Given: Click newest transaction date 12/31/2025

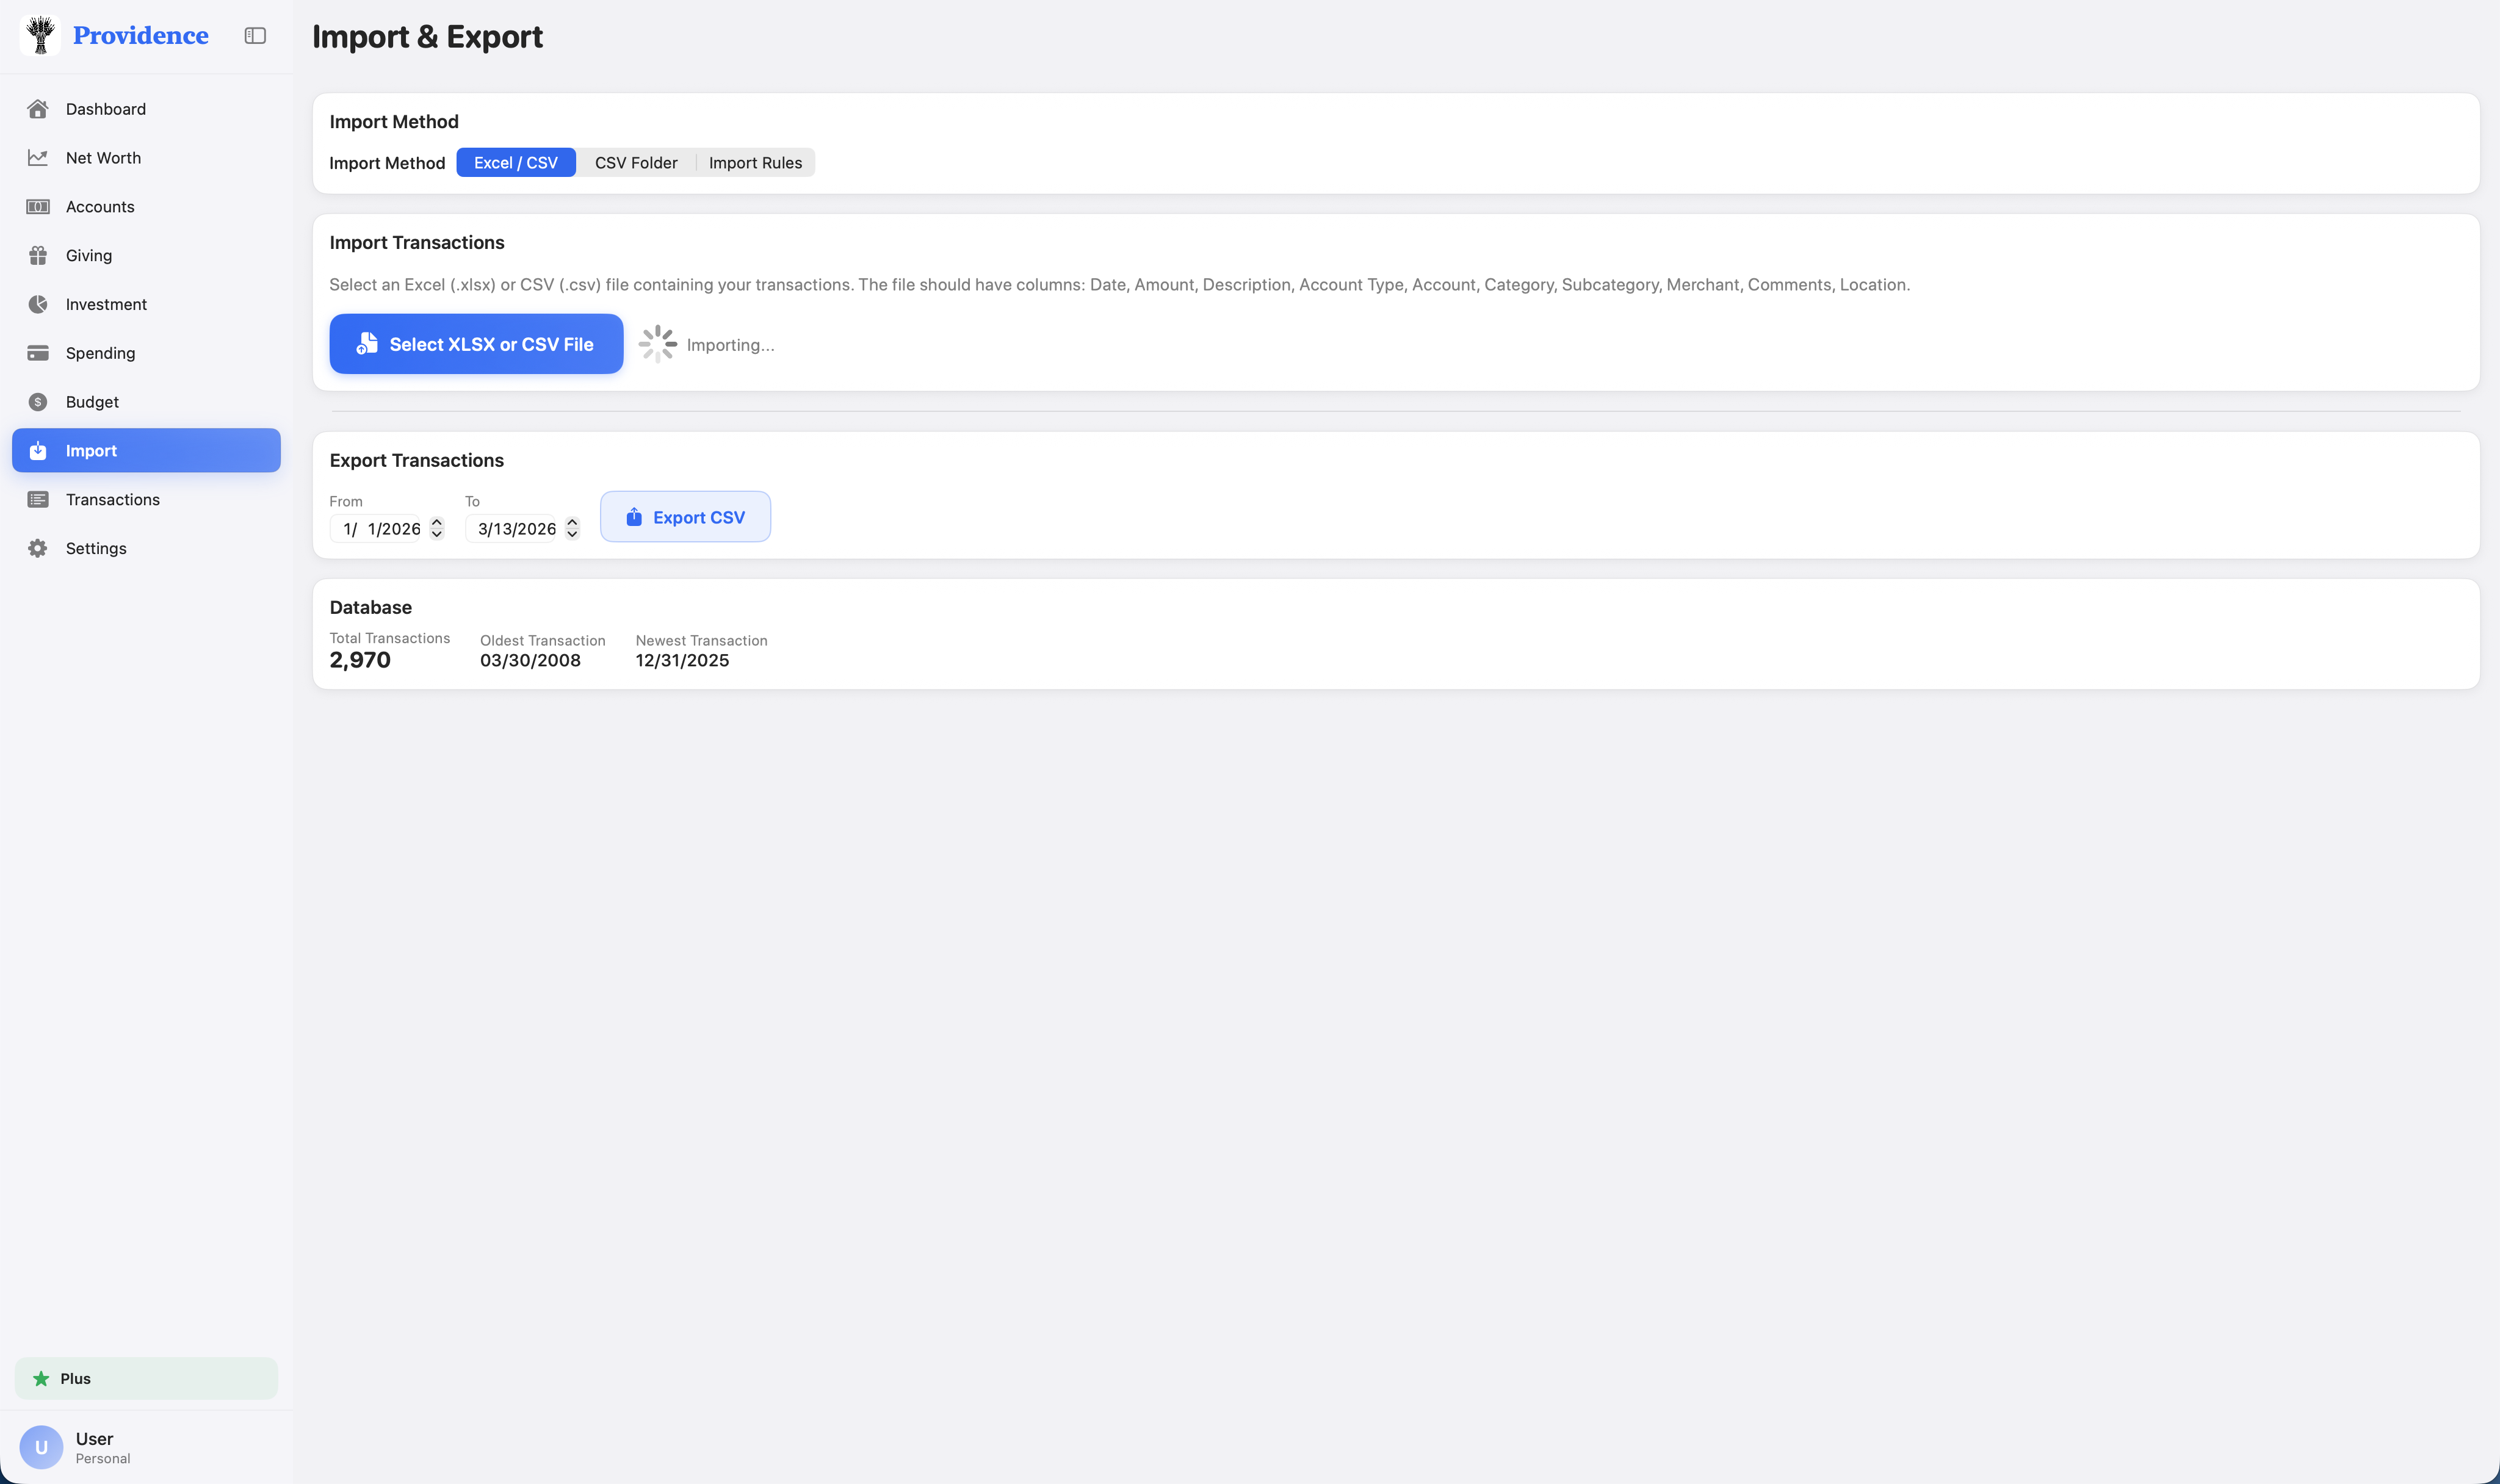Looking at the screenshot, I should (682, 660).
